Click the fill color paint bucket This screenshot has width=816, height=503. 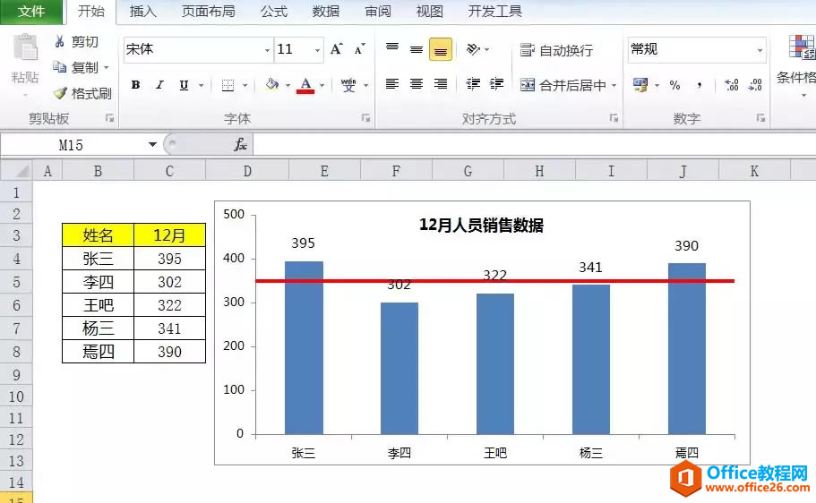[x=271, y=85]
